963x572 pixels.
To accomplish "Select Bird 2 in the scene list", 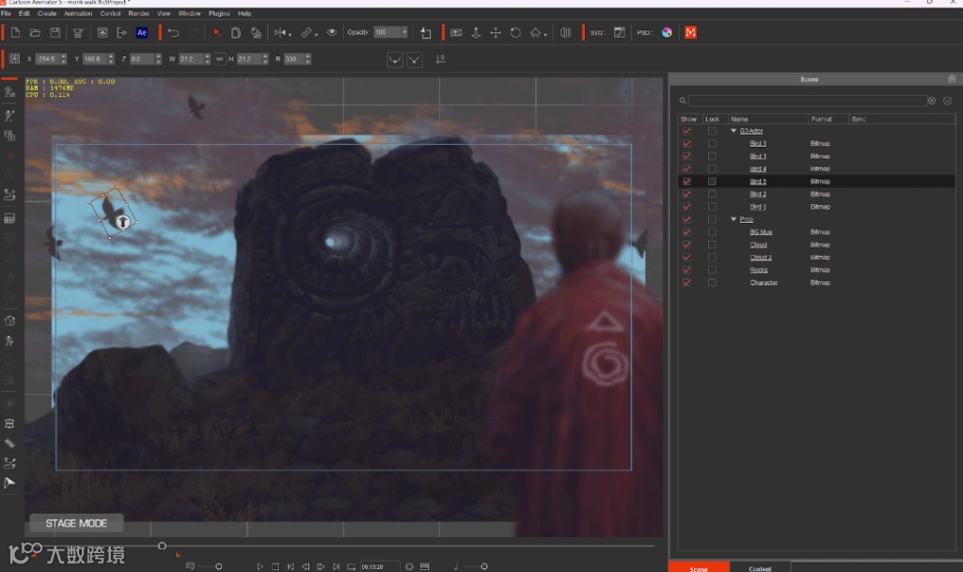I will pos(758,194).
